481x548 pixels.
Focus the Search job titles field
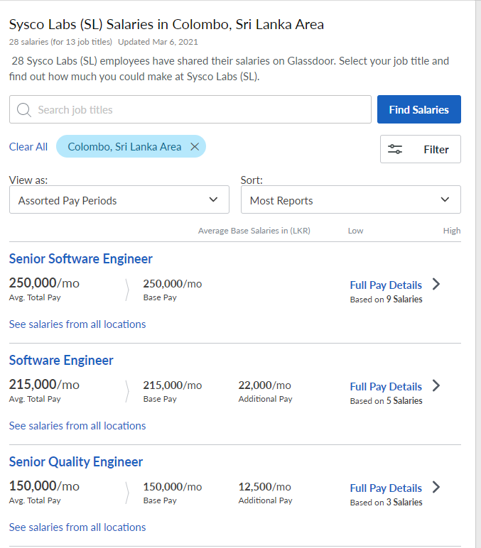pyautogui.click(x=190, y=109)
